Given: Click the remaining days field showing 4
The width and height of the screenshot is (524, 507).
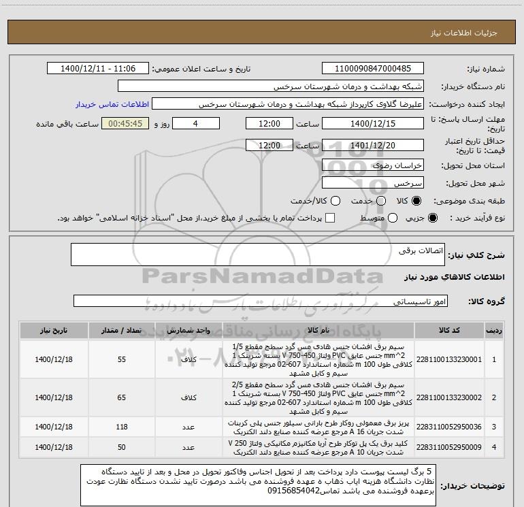Looking at the screenshot, I should pyautogui.click(x=196, y=123).
